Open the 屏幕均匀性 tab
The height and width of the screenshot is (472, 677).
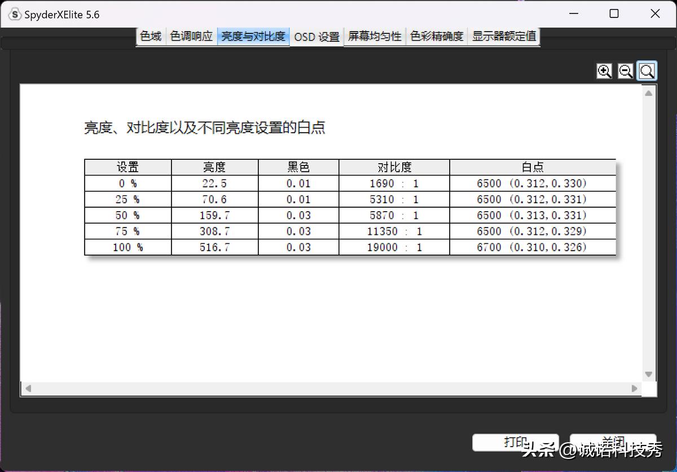[x=375, y=36]
